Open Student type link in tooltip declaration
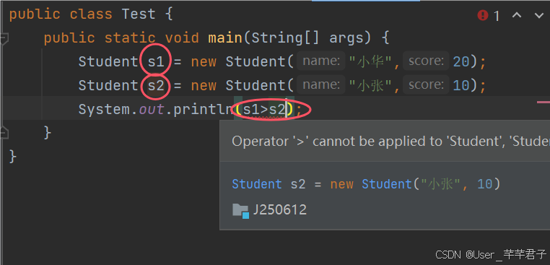Image resolution: width=550 pixels, height=265 pixels. tap(257, 184)
